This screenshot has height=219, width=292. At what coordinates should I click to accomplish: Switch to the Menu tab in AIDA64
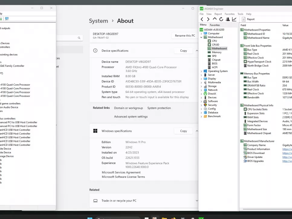pos(203,25)
